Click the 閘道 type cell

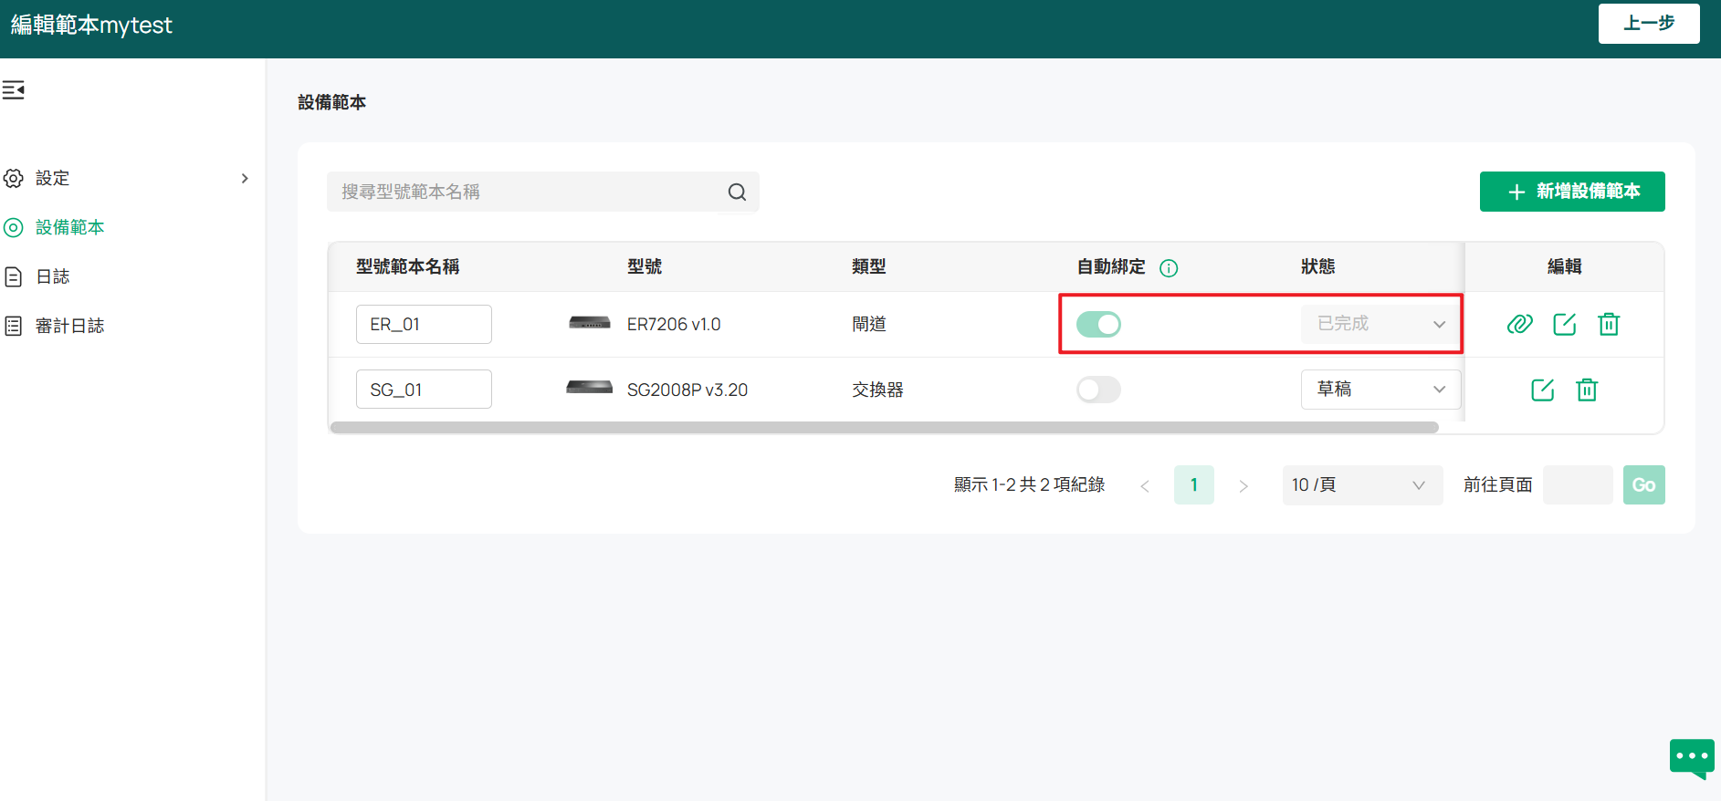869,324
